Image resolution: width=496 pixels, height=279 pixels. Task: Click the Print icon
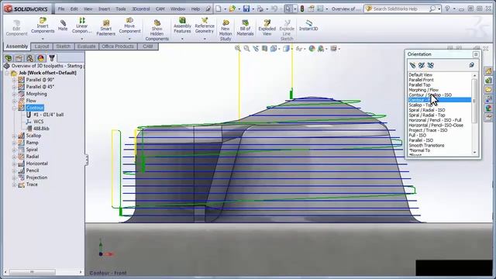point(260,9)
